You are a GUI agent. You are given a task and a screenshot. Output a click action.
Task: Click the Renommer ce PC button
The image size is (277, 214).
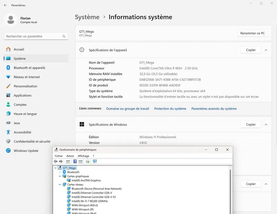click(x=253, y=33)
